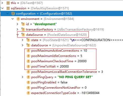Select the environment = {Environment@1584} row

point(62,19)
